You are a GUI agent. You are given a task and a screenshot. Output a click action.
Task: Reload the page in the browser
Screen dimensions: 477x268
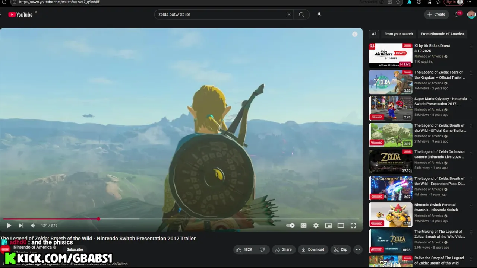4,2
